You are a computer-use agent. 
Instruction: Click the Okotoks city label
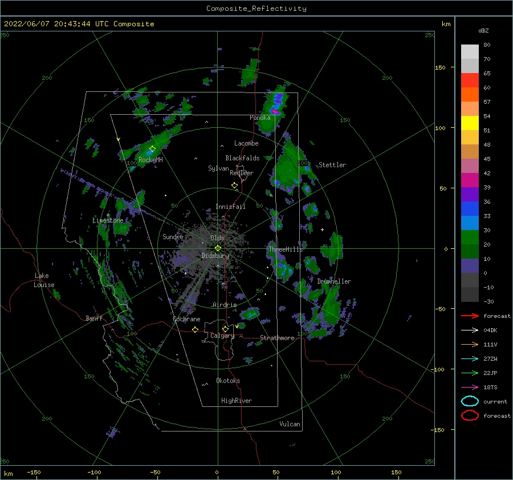[x=228, y=381]
